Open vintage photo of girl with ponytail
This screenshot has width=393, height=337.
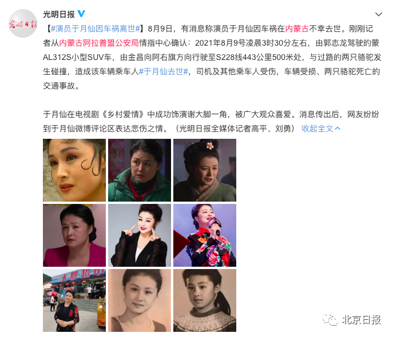coord(205,300)
